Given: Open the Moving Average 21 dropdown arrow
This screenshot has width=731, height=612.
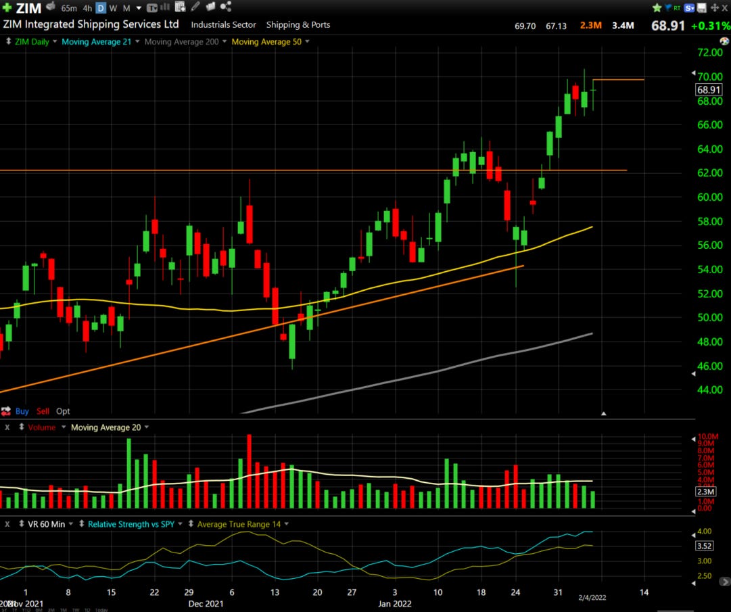Looking at the screenshot, I should (137, 41).
